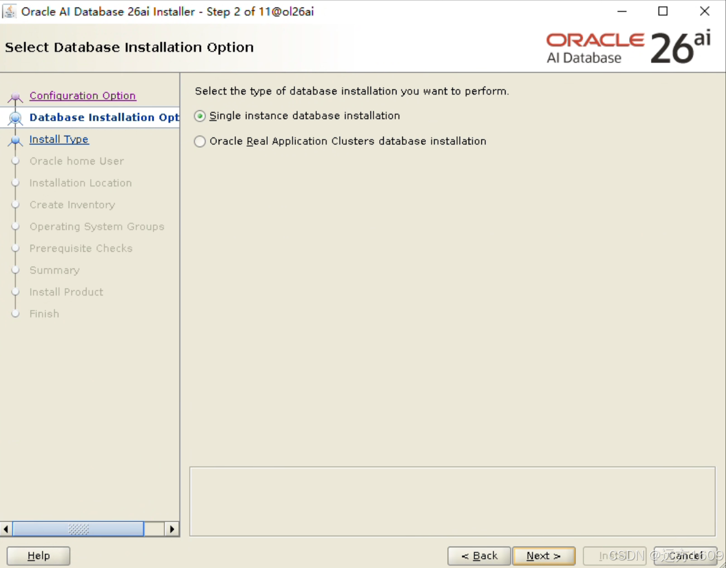Viewport: 726px width, 568px height.
Task: Click the Installation Location step text
Action: [x=81, y=183]
